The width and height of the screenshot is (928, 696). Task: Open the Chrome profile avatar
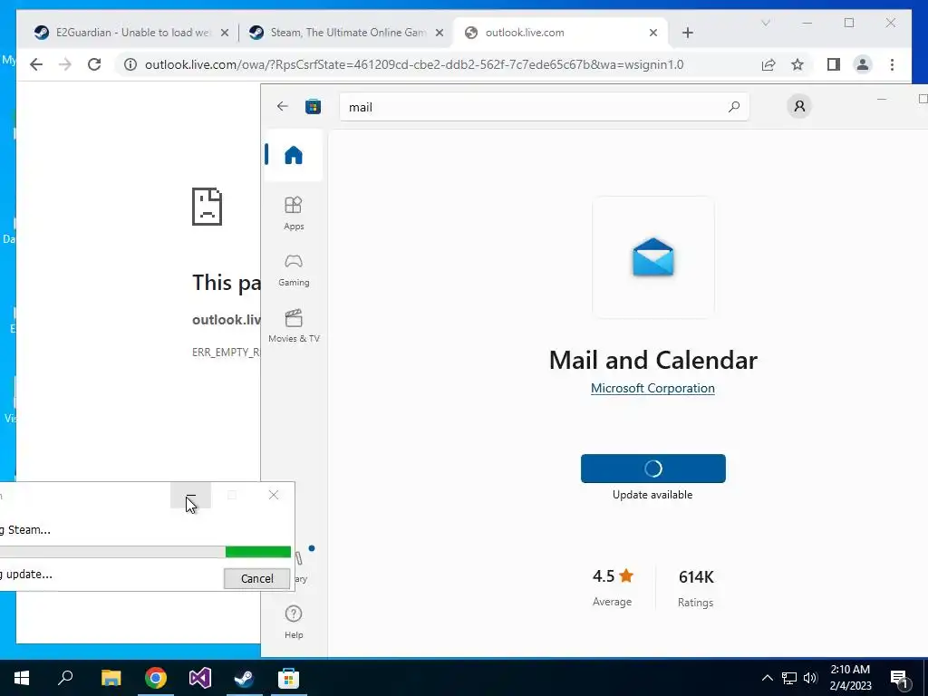click(863, 64)
